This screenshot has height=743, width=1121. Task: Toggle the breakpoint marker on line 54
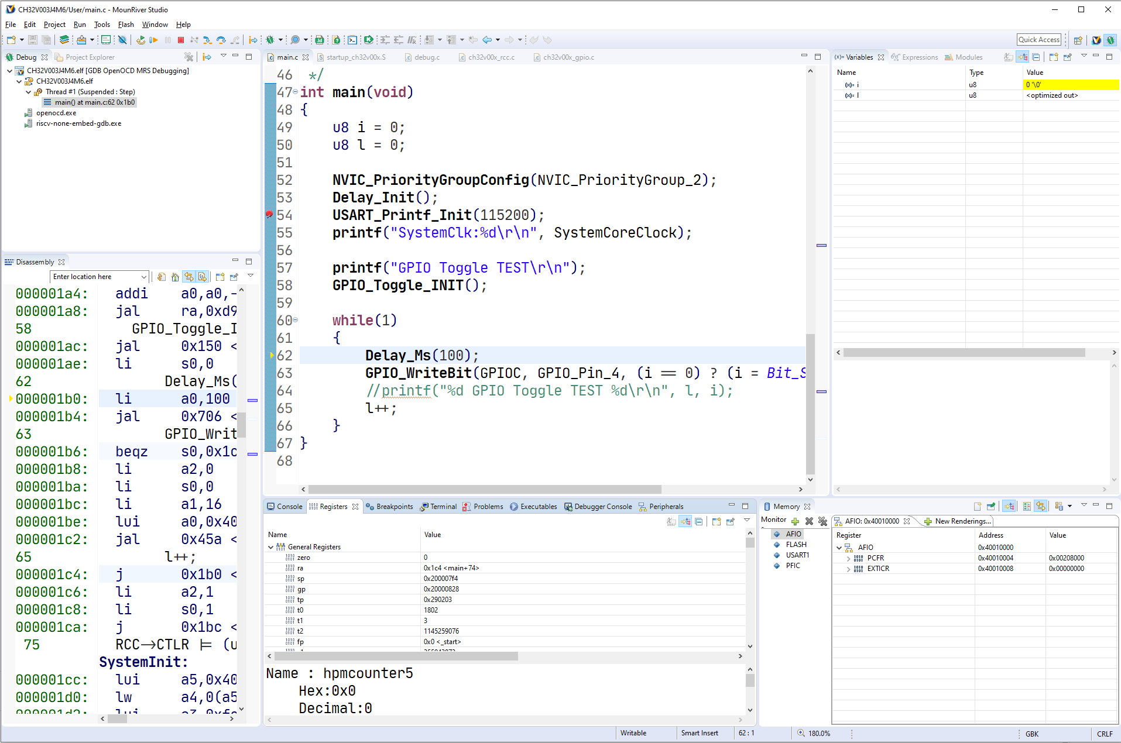(269, 215)
